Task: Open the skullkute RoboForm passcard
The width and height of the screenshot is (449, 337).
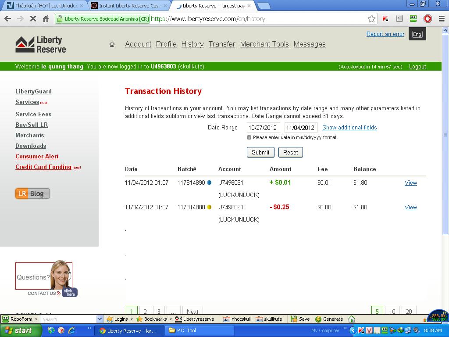Action: [x=269, y=319]
